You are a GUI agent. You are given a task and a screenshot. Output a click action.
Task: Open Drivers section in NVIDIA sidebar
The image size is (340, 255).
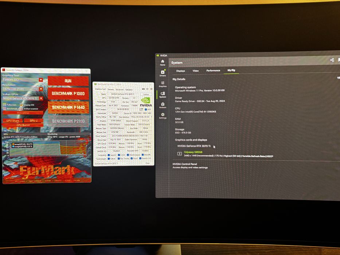click(x=163, y=73)
